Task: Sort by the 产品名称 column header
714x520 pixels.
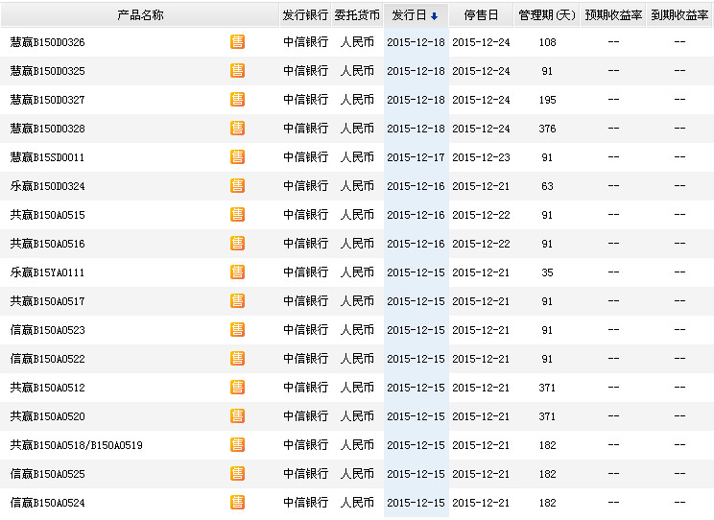Action: pyautogui.click(x=140, y=15)
